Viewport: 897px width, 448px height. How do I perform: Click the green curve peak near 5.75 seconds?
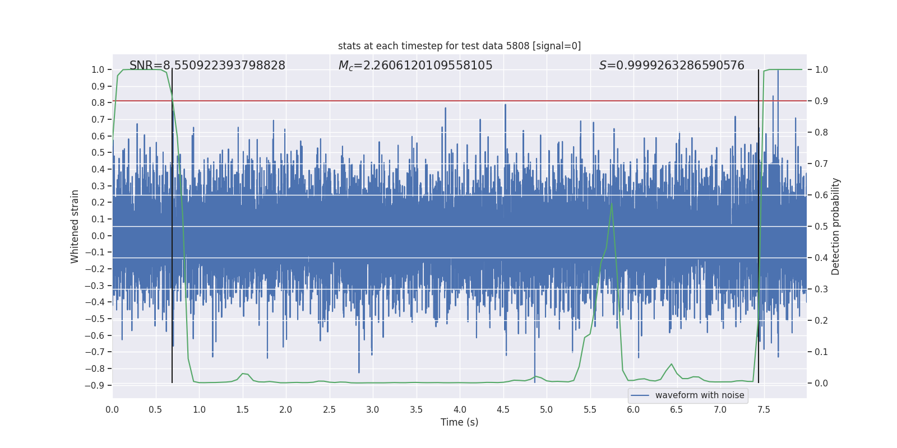coord(612,203)
